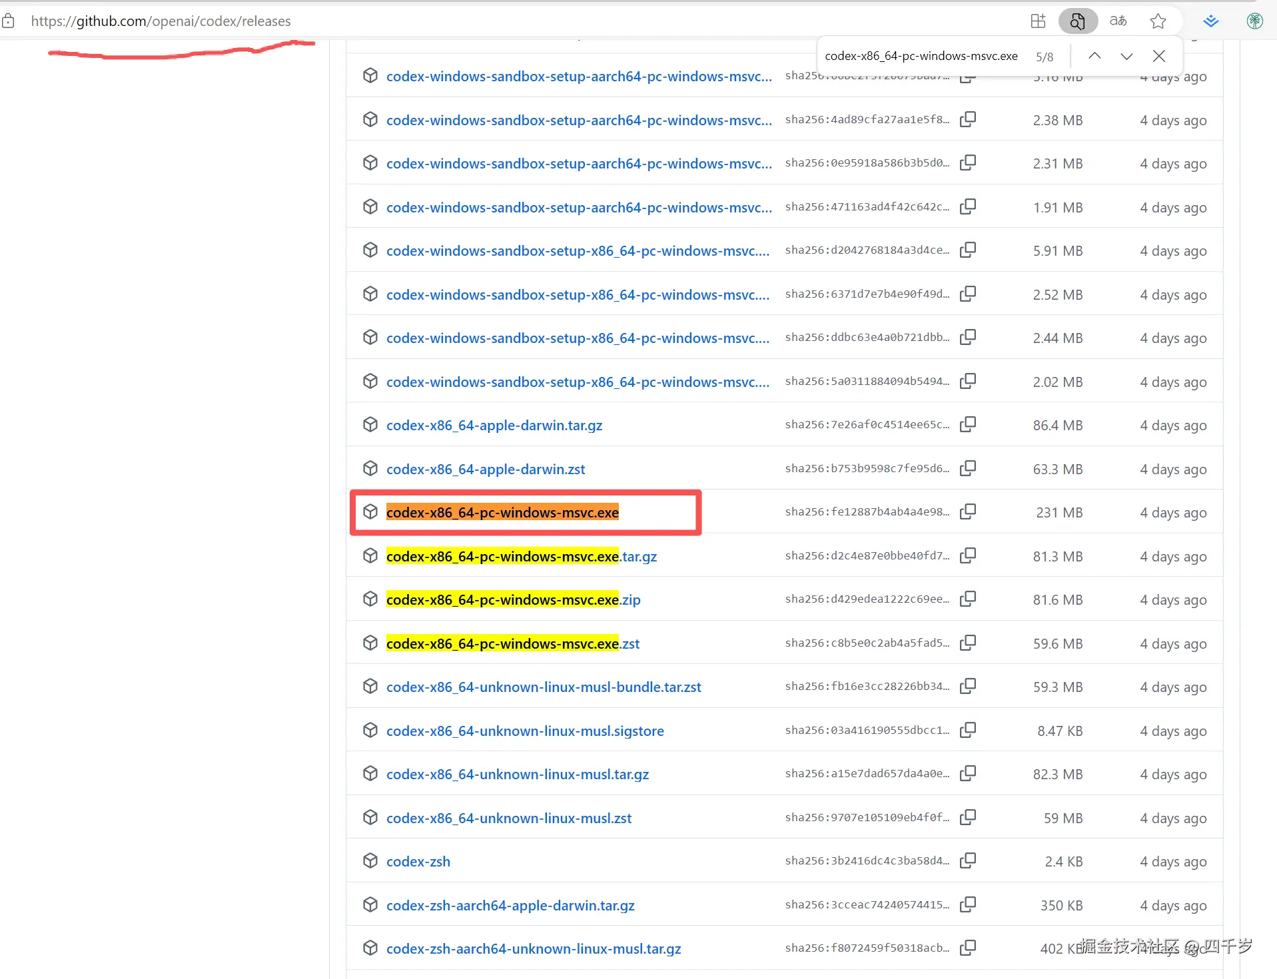Download the 2.38 MB aarch64 sandbox setup
The image size is (1277, 979).
coord(579,120)
